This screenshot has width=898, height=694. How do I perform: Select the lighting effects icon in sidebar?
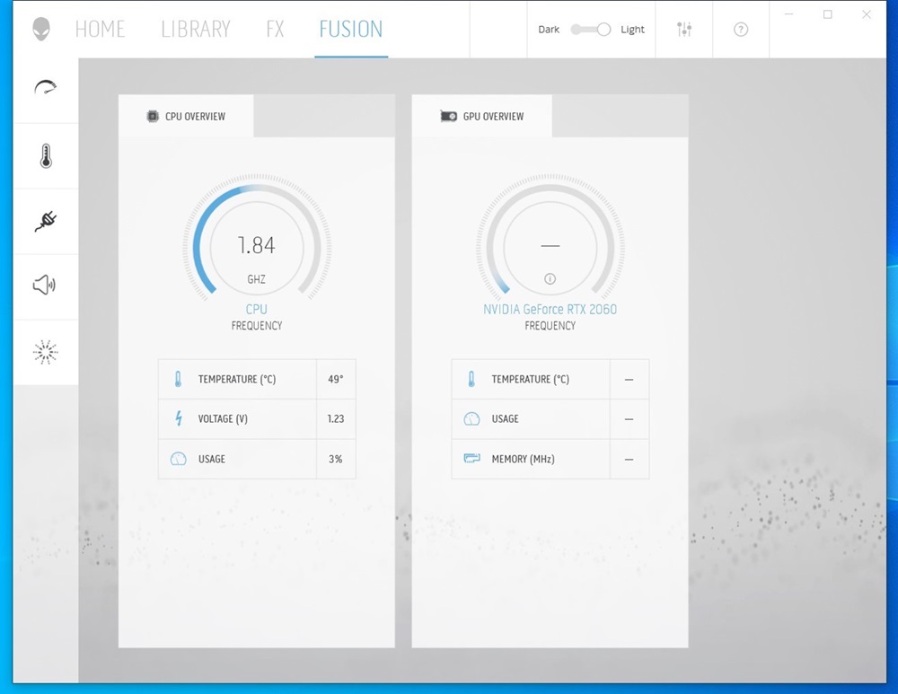point(46,351)
